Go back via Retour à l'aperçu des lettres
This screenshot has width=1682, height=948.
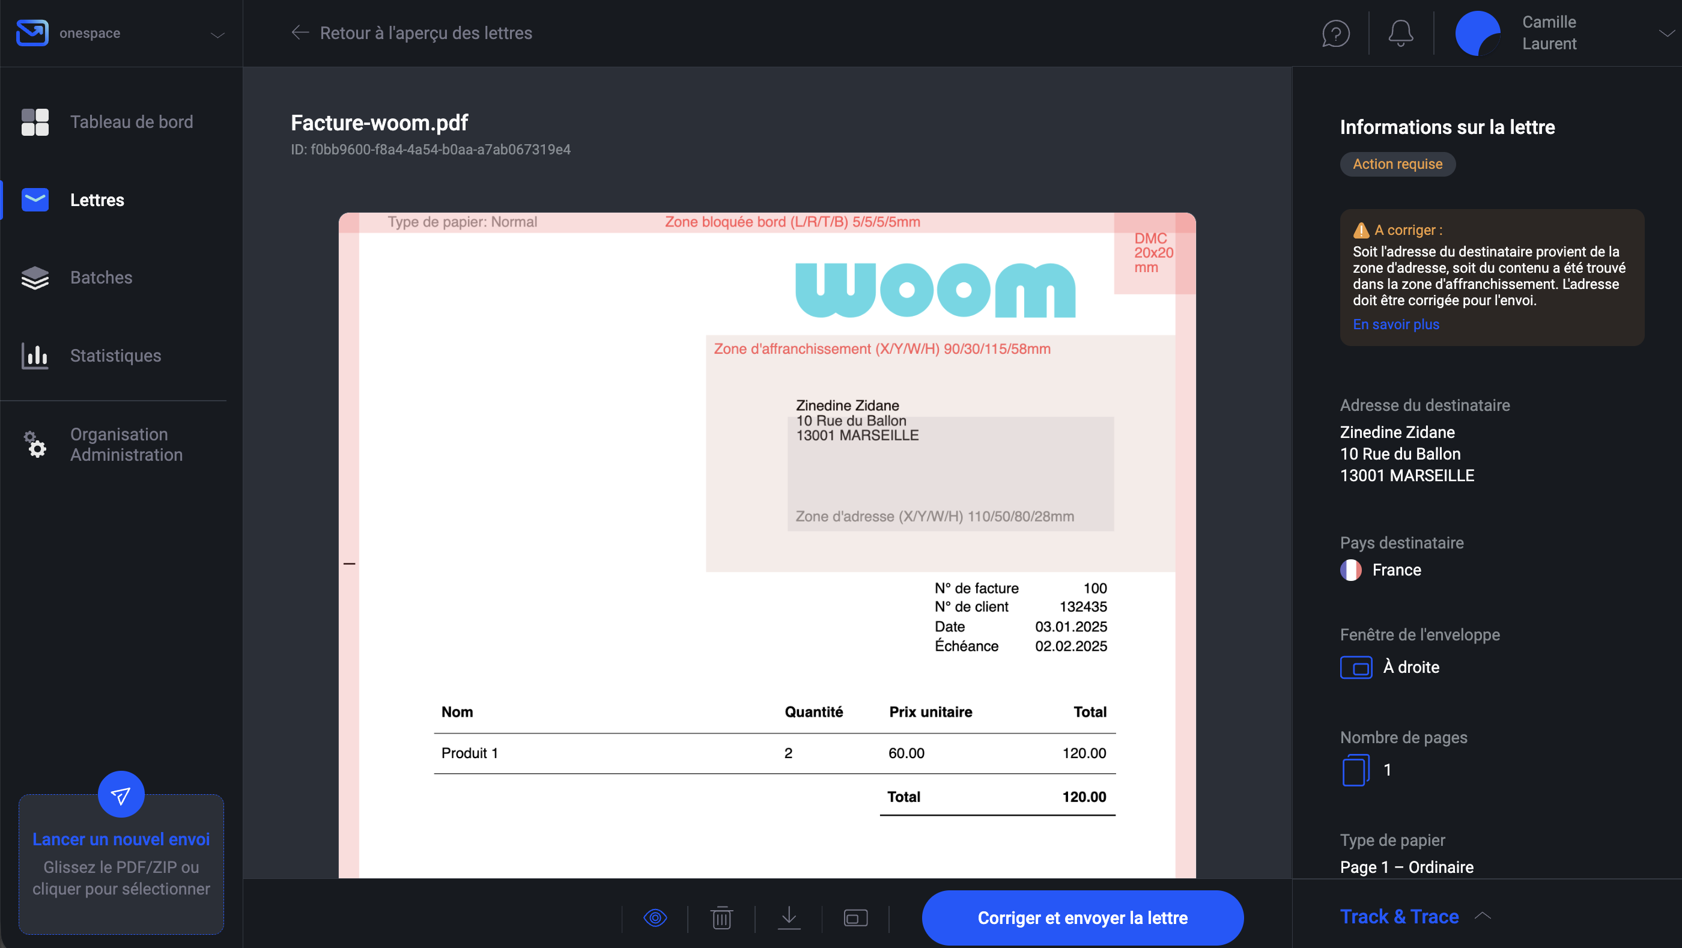[x=411, y=32]
